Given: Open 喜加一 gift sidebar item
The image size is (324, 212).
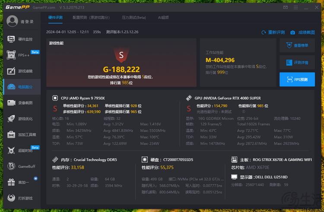Looking at the screenshot, I should coord(22,182).
